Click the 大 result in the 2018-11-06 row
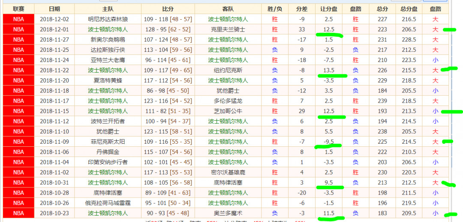 point(435,152)
